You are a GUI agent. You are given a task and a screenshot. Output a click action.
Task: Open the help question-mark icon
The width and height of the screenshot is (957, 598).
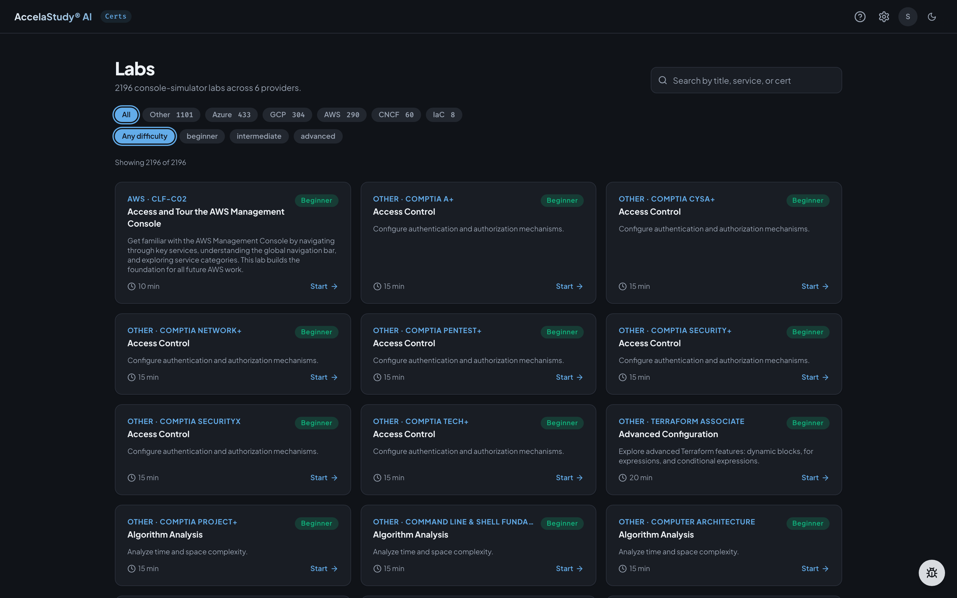coord(860,17)
